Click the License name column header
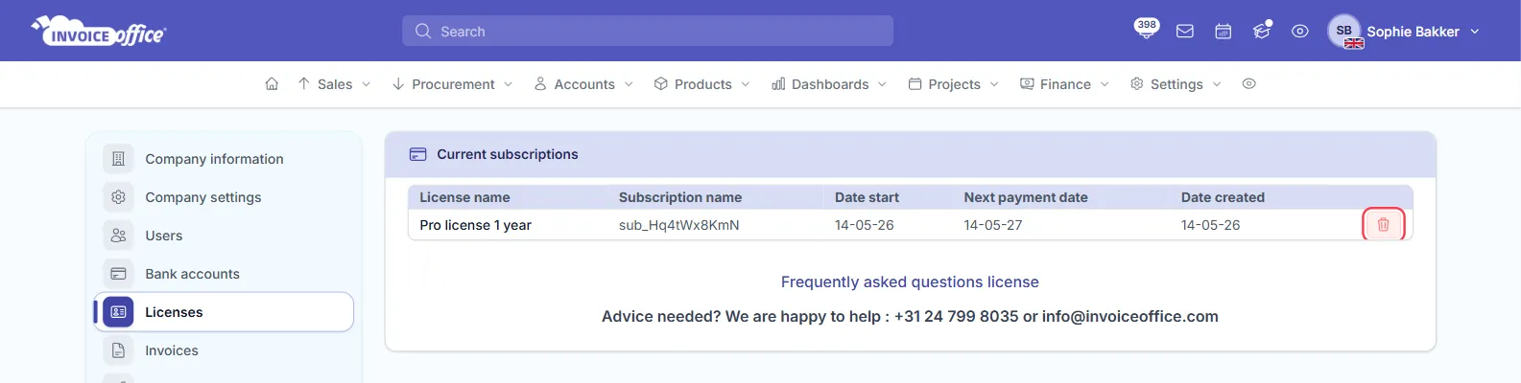This screenshot has height=383, width=1521. pyautogui.click(x=464, y=197)
